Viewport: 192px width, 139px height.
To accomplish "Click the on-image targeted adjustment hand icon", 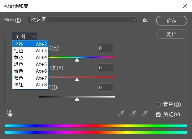I will 10,113.
